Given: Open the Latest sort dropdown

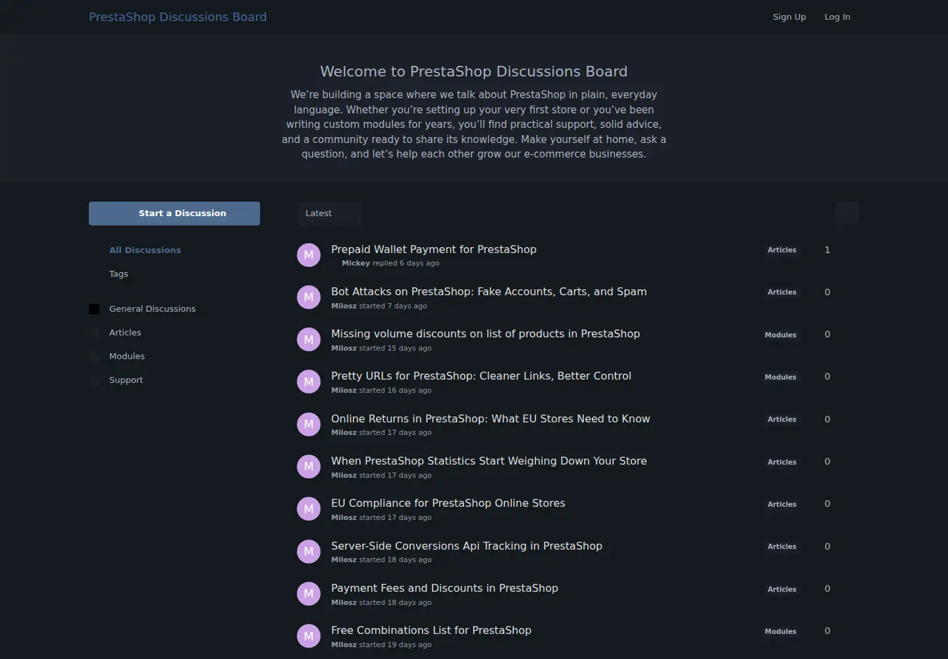Looking at the screenshot, I should 329,214.
